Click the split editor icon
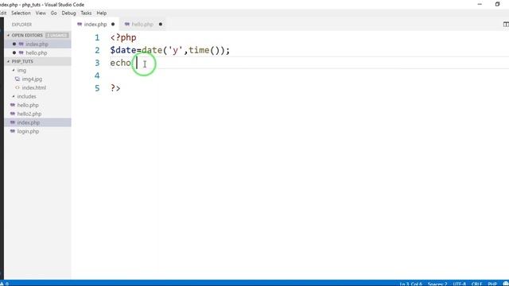This screenshot has width=509, height=286. click(506, 25)
